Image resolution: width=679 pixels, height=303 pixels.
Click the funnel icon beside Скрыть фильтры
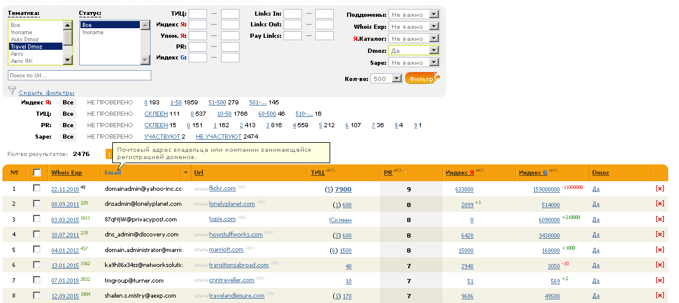[12, 91]
